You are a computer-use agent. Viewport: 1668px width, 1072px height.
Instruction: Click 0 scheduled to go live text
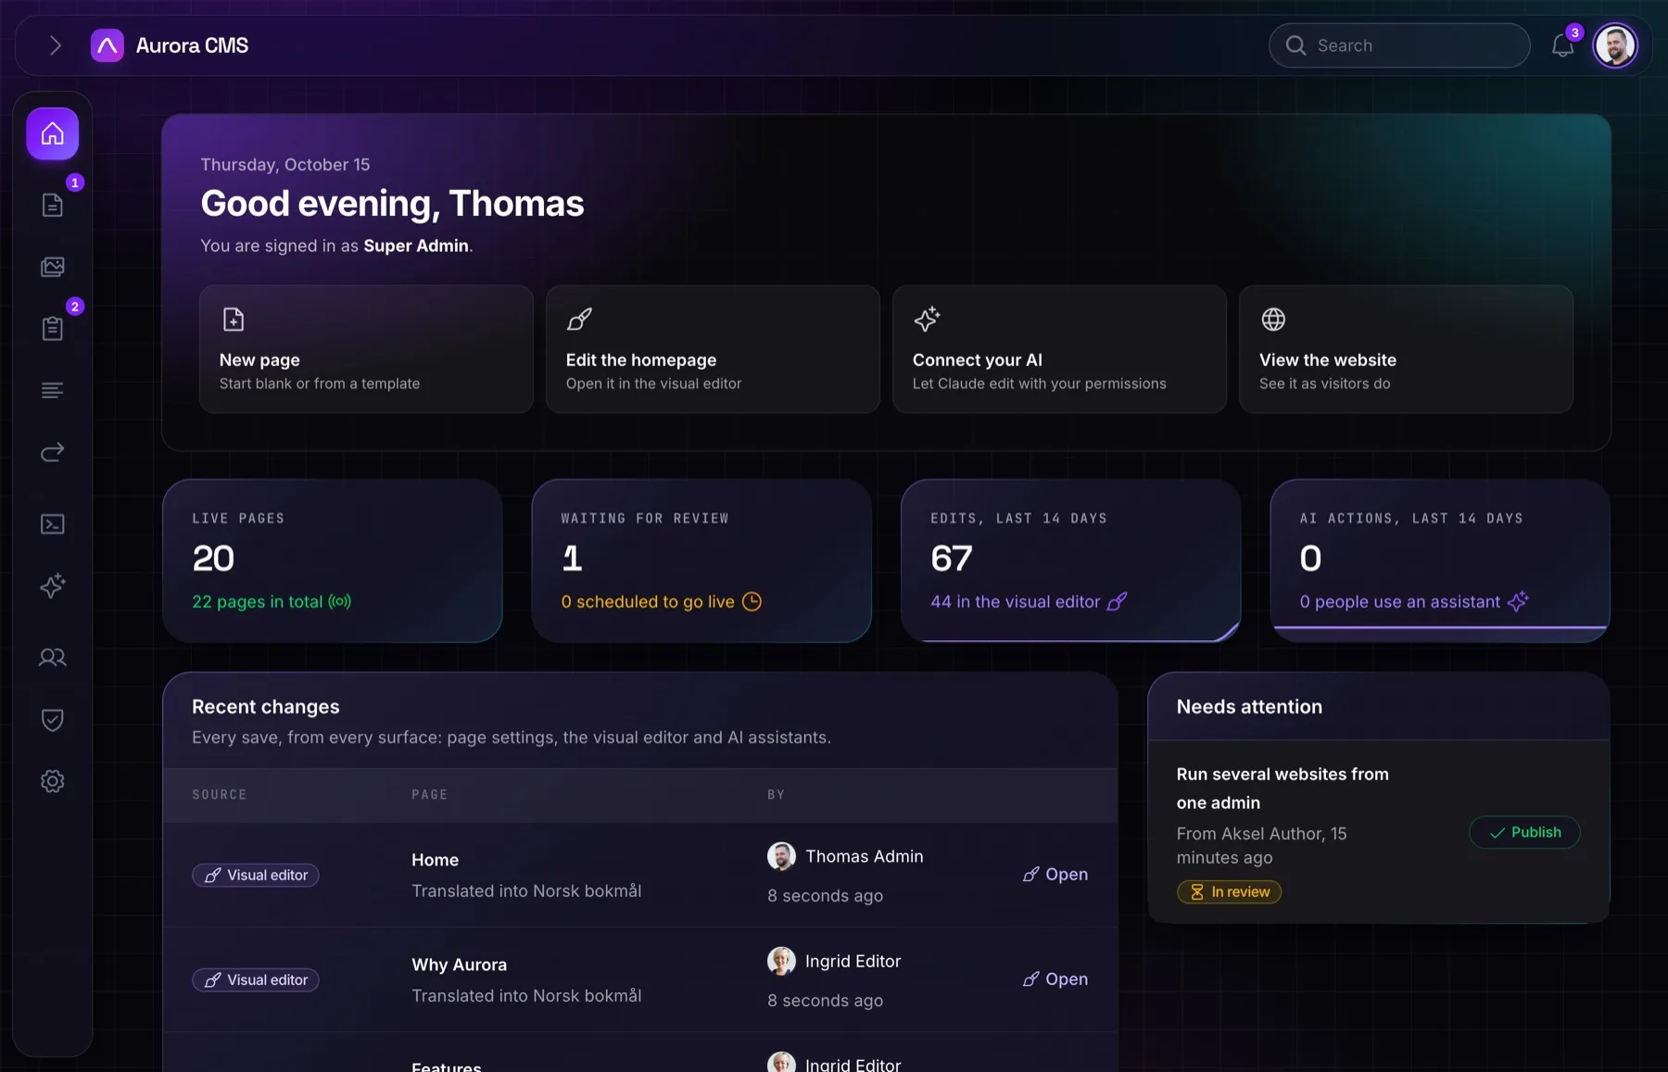(648, 601)
